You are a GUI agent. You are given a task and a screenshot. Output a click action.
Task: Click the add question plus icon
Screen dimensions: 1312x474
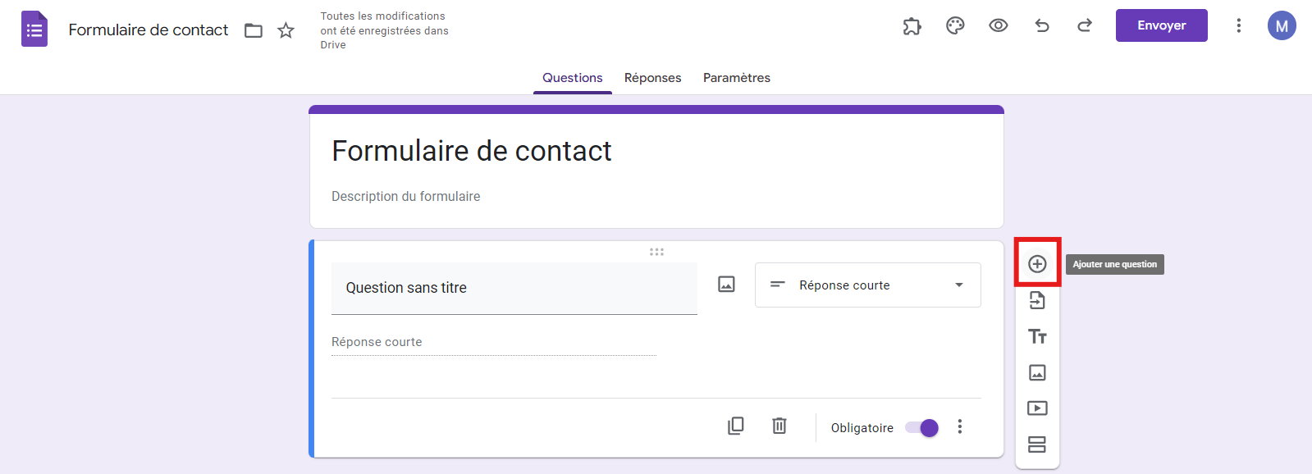tap(1037, 263)
